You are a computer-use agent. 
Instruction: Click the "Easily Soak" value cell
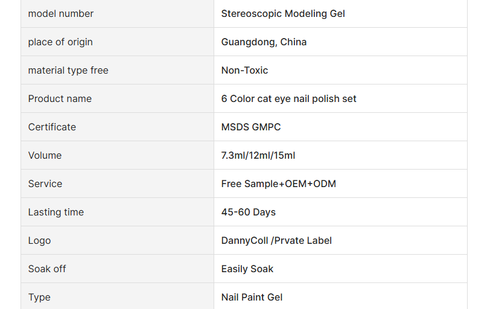pos(340,269)
